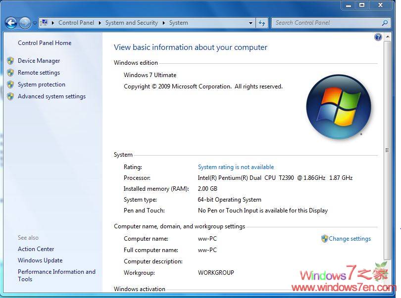
Task: Open Action Center from the sidebar
Action: [x=36, y=249]
